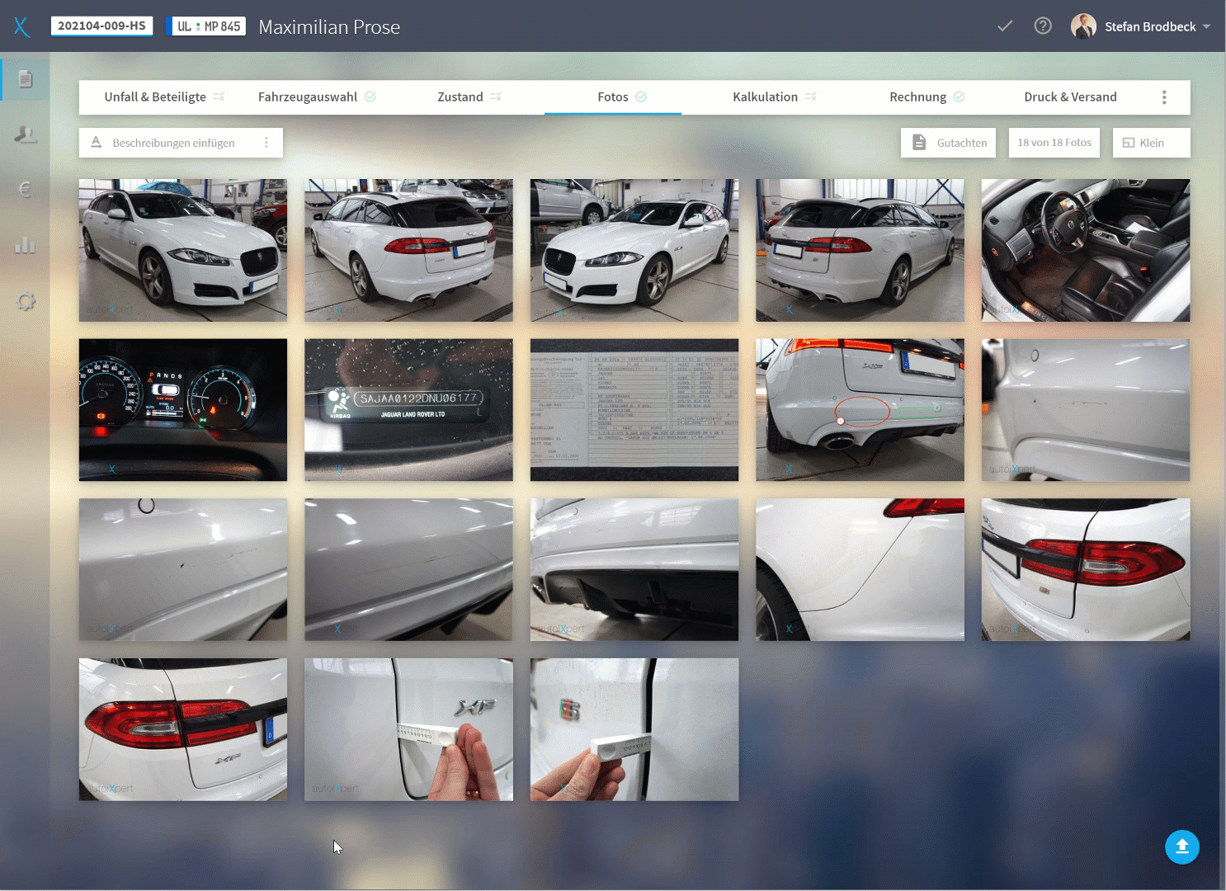Screen dimensions: 1226x891
Task: Open front-left view photo of white Jaguar
Action: click(x=183, y=251)
